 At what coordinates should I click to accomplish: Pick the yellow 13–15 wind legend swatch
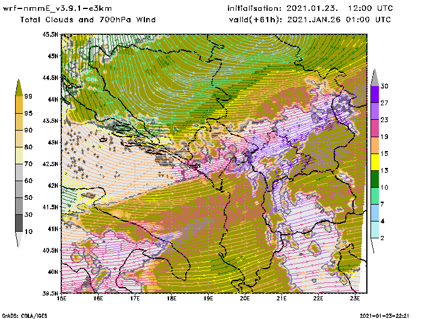[375, 162]
